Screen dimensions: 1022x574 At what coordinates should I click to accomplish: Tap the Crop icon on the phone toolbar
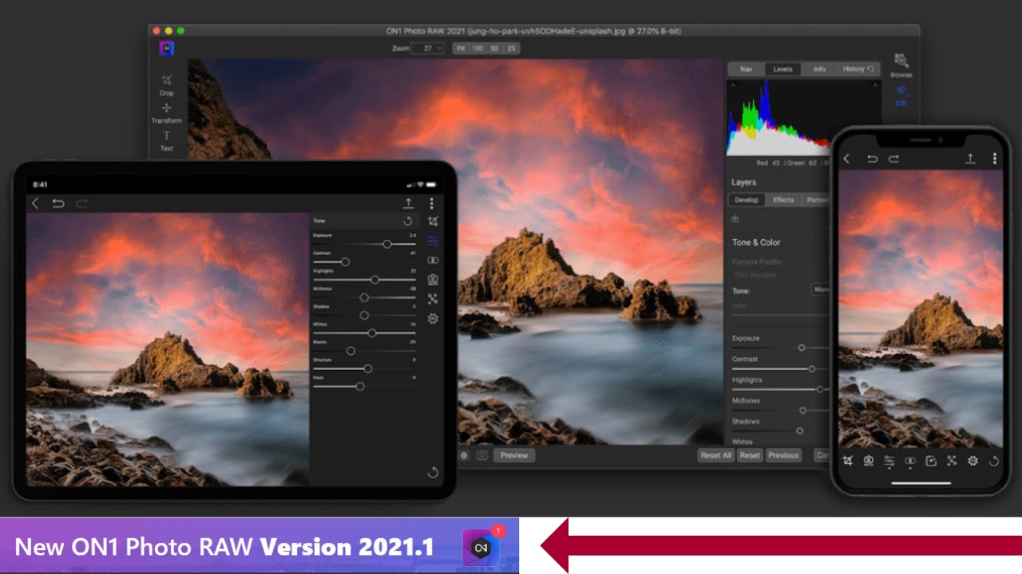pyautogui.click(x=849, y=461)
